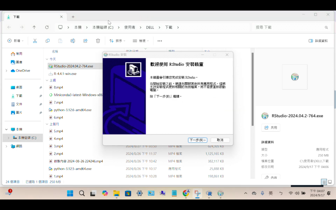The width and height of the screenshot is (336, 210).
Task: Click the 內容 (Properties) button in details pane
Action: [x=271, y=177]
